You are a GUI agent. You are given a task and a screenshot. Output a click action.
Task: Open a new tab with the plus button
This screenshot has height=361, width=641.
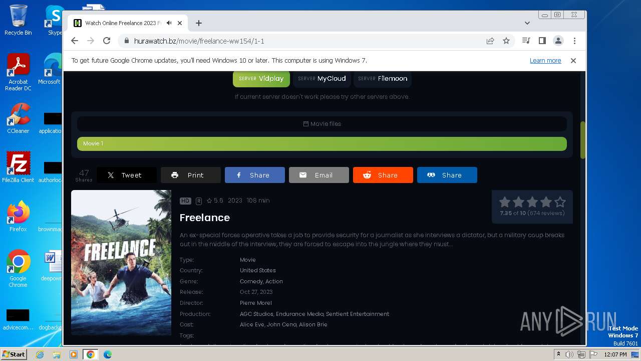coord(199,23)
